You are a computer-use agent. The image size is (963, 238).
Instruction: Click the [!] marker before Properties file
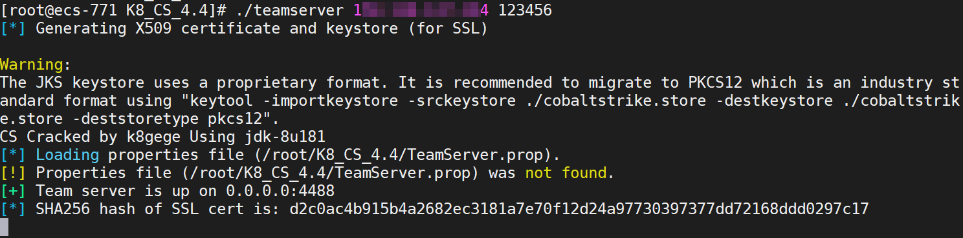[14, 173]
